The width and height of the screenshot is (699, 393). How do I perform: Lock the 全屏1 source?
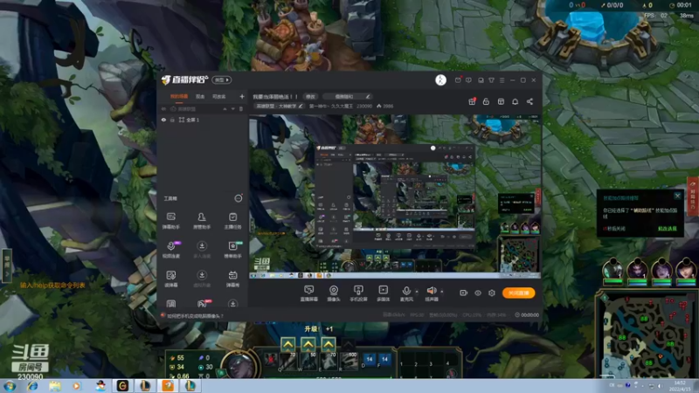(x=172, y=120)
